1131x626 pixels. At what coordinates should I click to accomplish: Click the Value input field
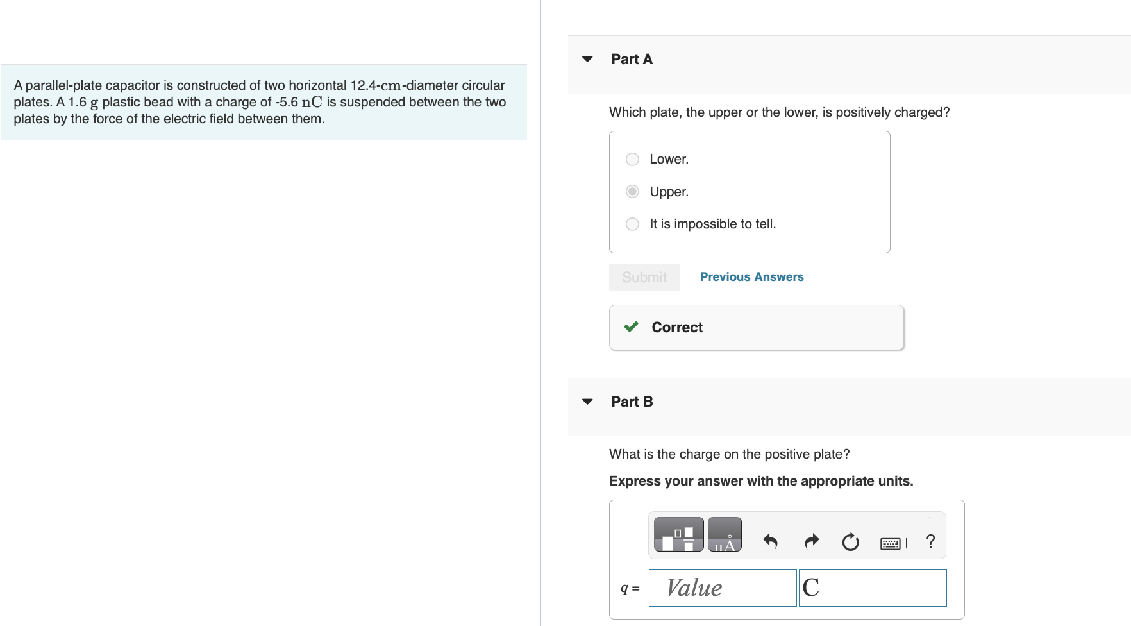point(723,587)
